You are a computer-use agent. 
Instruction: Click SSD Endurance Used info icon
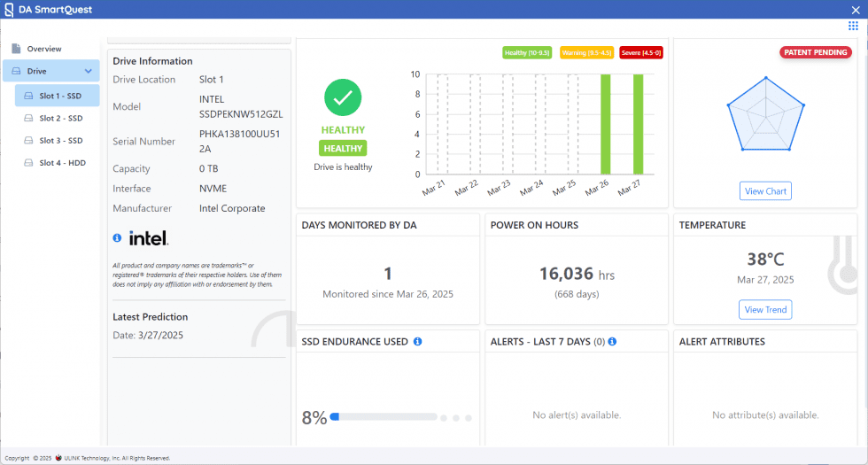pyautogui.click(x=417, y=341)
